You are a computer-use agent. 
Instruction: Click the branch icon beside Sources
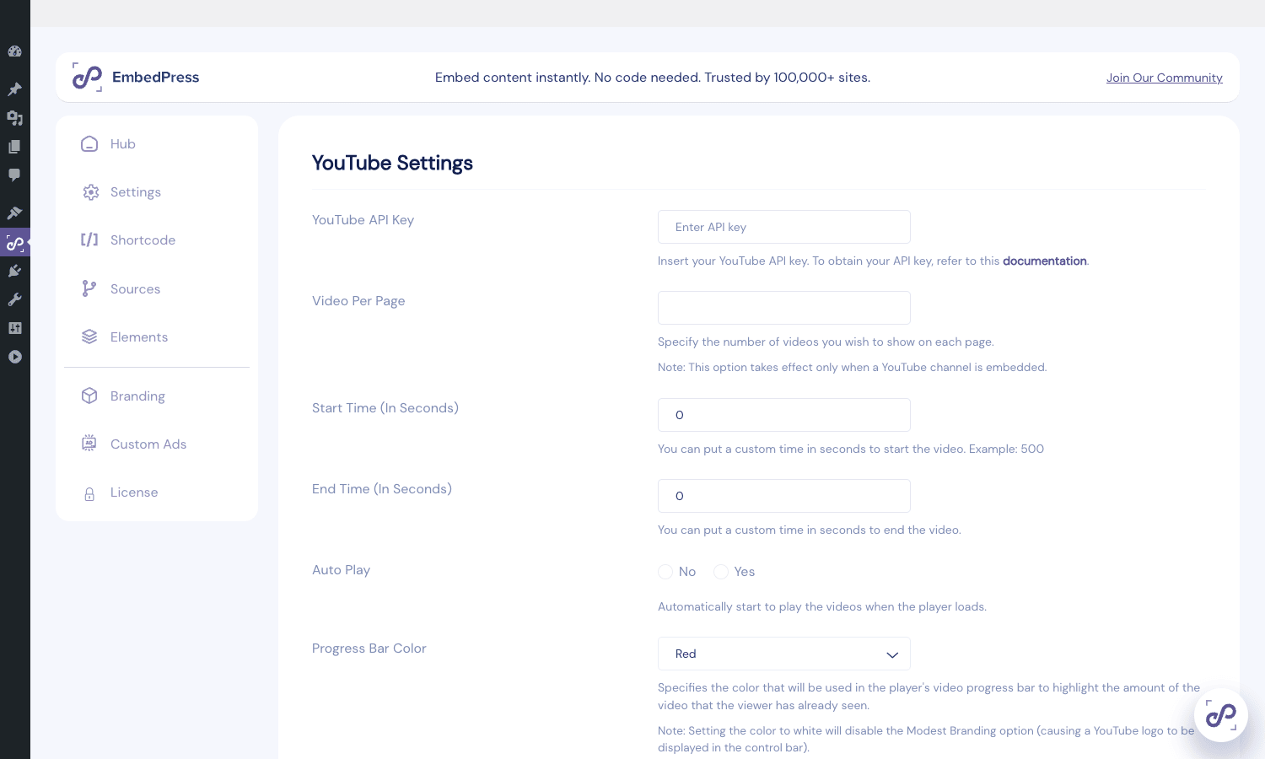(89, 289)
